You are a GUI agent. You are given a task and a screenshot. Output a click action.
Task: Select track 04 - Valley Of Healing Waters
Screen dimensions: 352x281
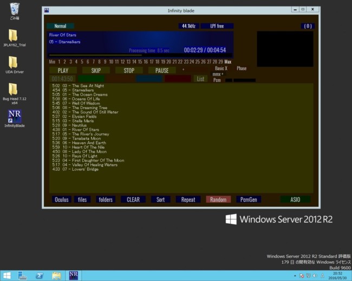click(x=84, y=165)
